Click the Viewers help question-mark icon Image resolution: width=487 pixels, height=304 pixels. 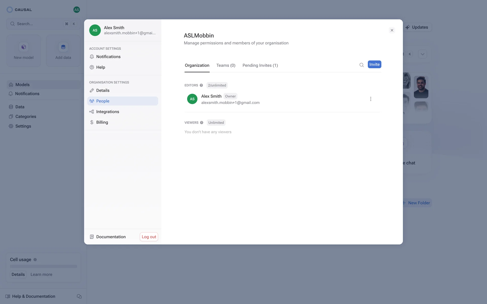click(x=202, y=123)
